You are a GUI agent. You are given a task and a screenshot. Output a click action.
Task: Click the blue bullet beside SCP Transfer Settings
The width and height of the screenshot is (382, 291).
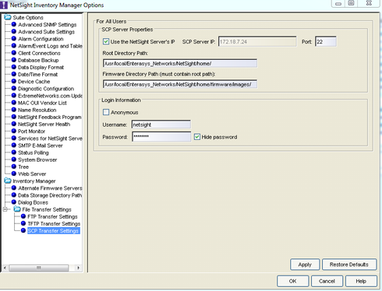pyautogui.click(x=23, y=230)
